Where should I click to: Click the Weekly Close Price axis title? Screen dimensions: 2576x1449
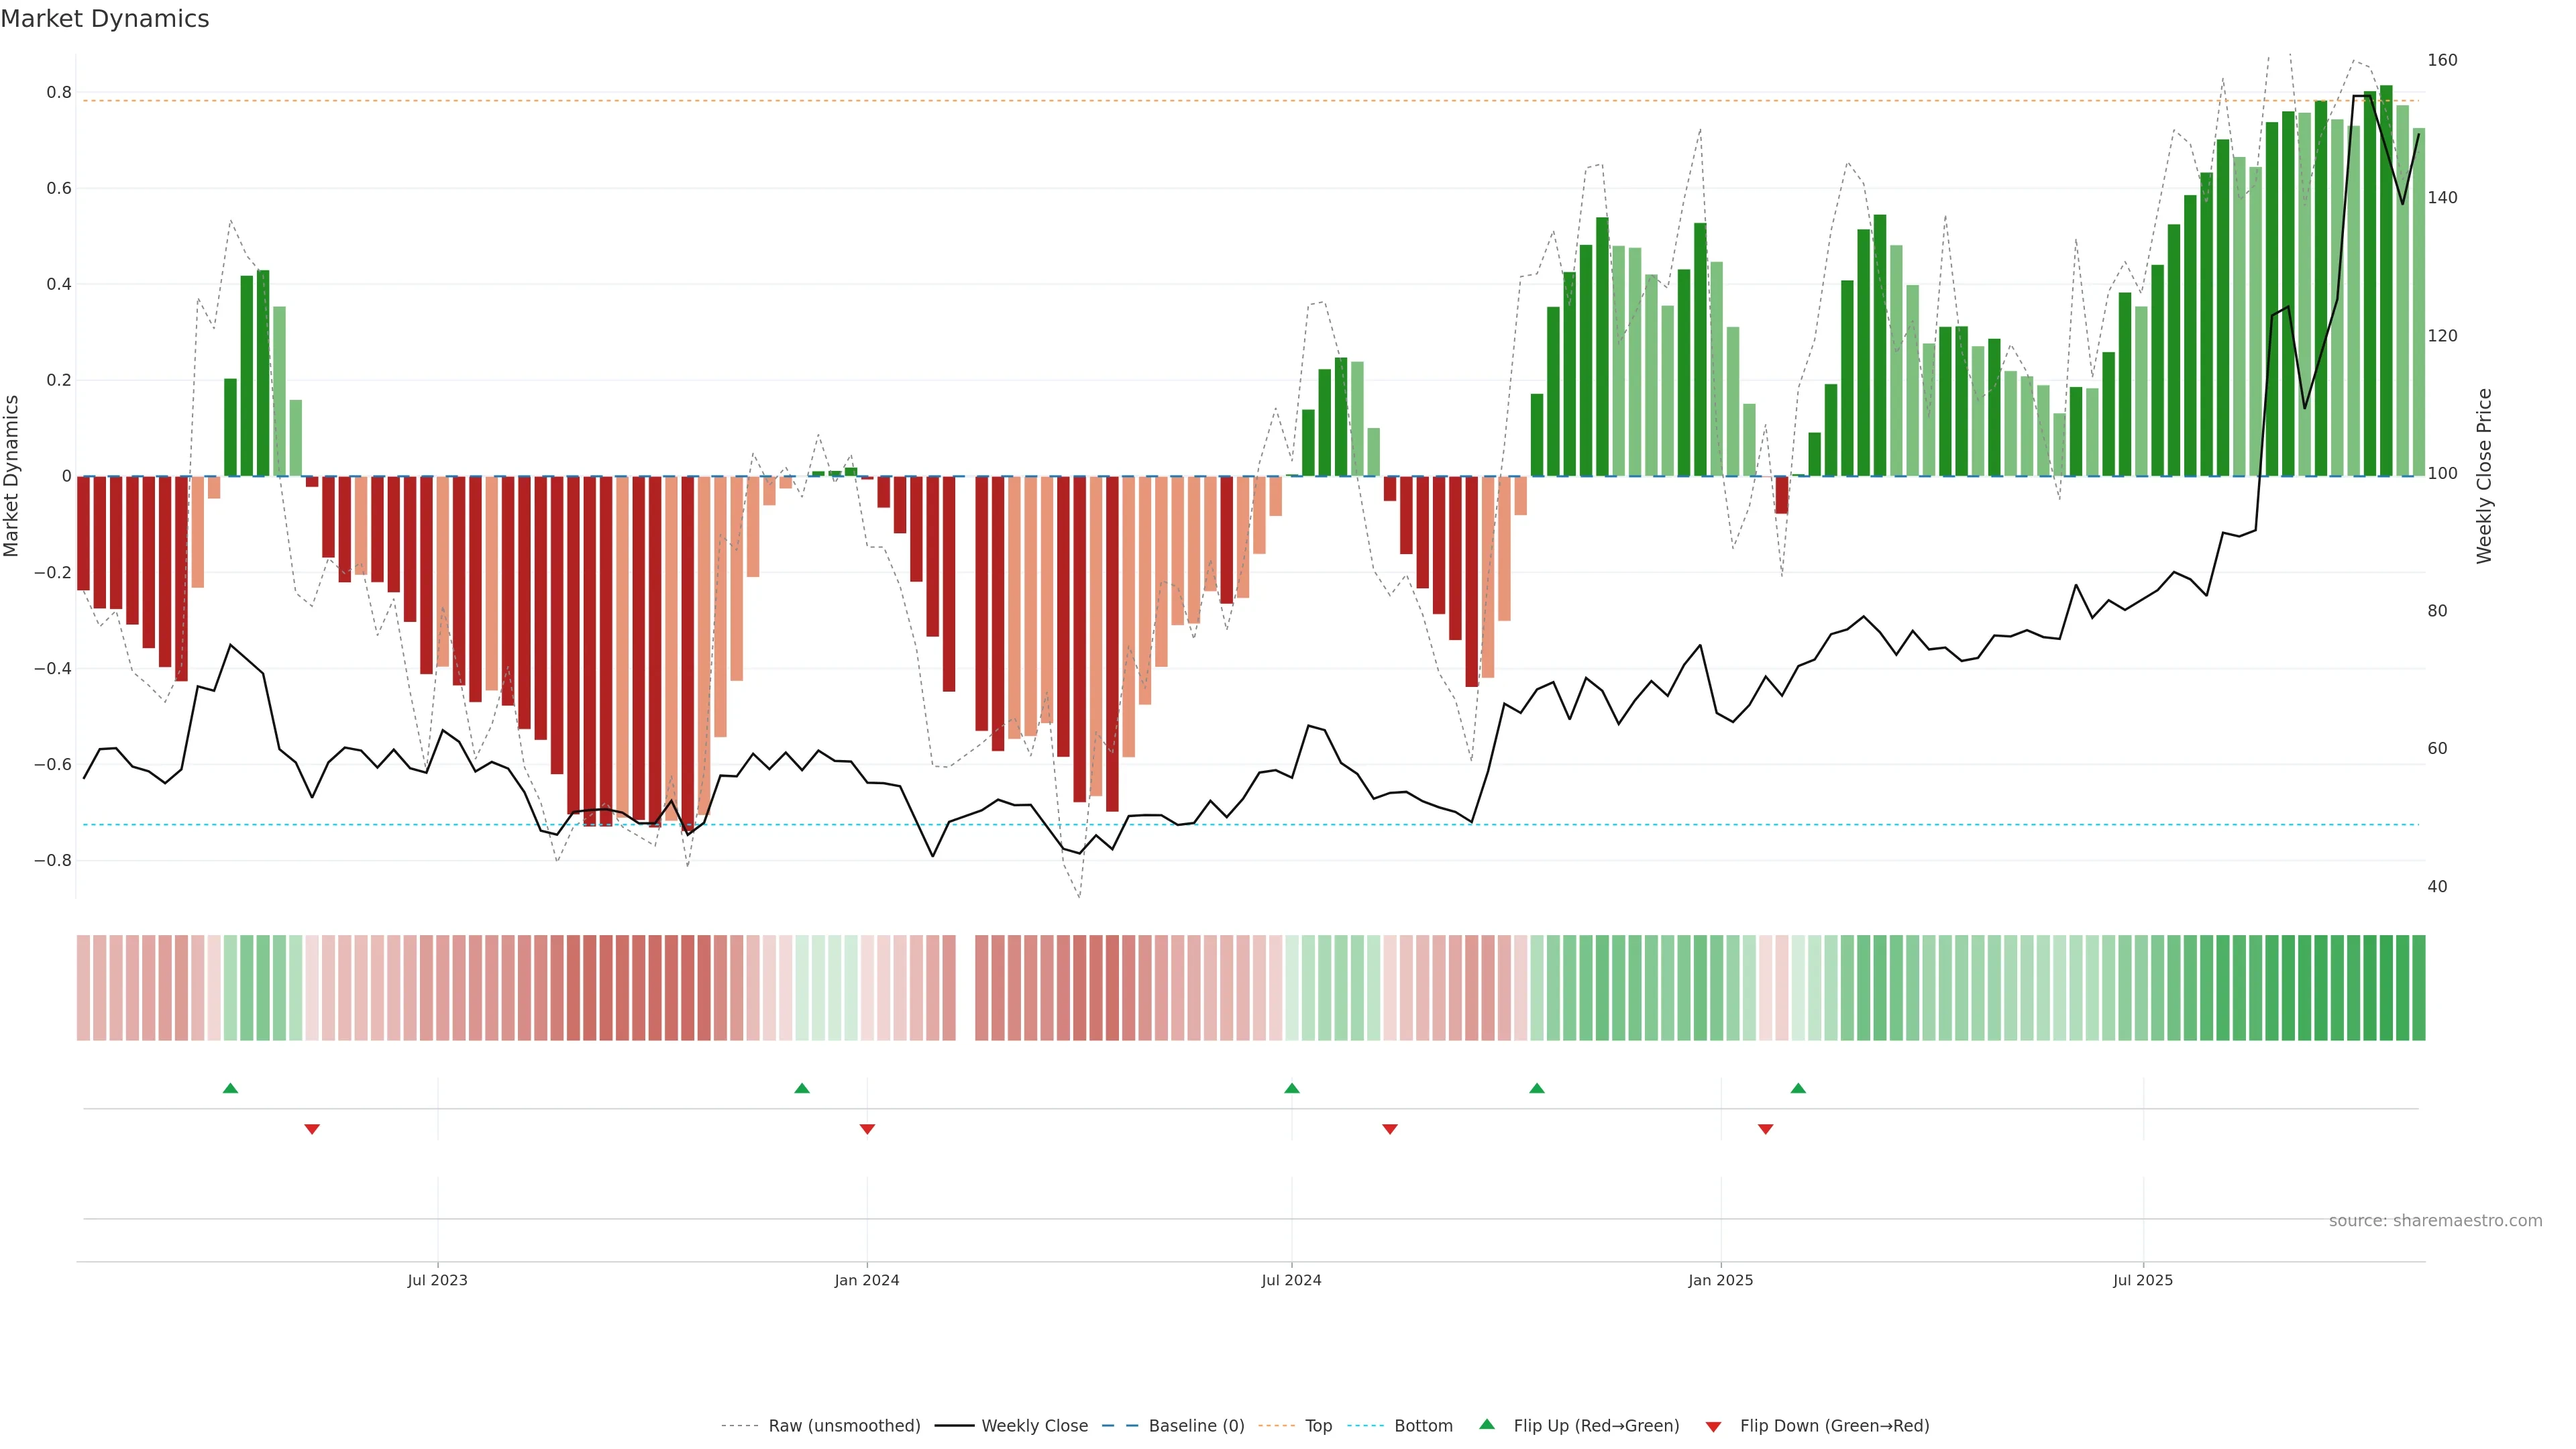2484,476
